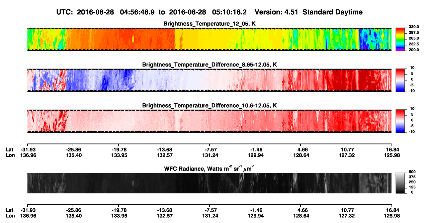The width and height of the screenshot is (435, 223).
Task: Click longitude '132.57' below the WFC strip
Action: (x=164, y=216)
